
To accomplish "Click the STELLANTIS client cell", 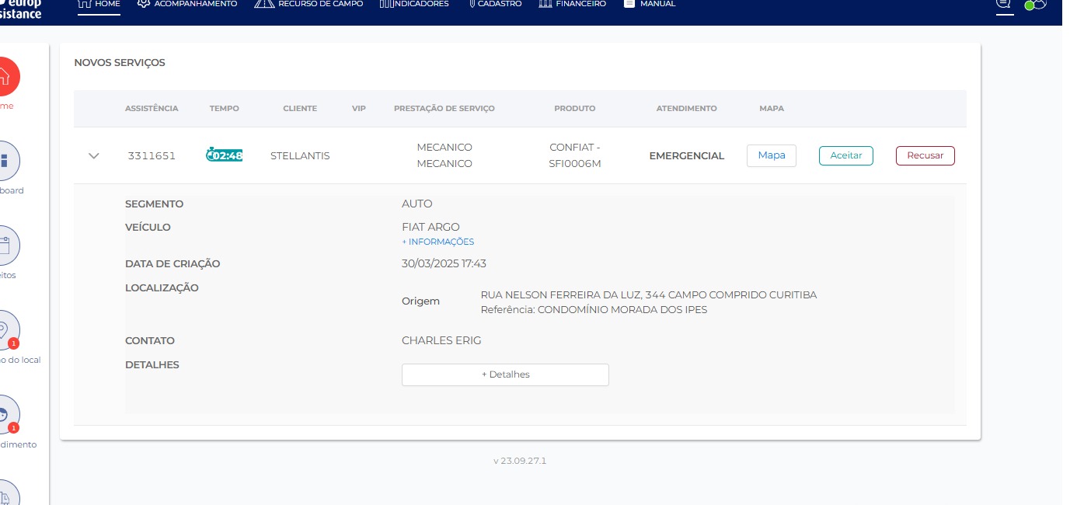I will coord(300,155).
